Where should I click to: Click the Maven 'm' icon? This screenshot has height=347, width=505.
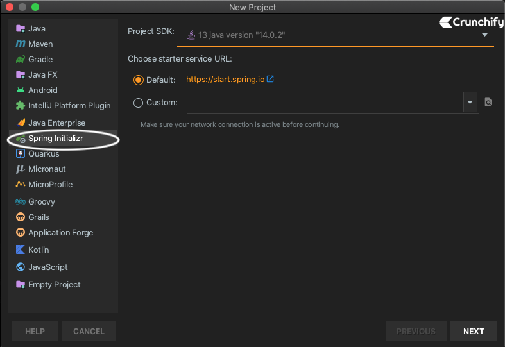pyautogui.click(x=21, y=44)
